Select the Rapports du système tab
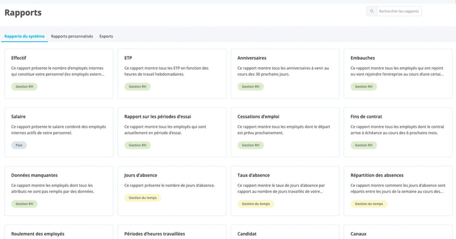Screen dimensions: 456x239 coord(24,37)
